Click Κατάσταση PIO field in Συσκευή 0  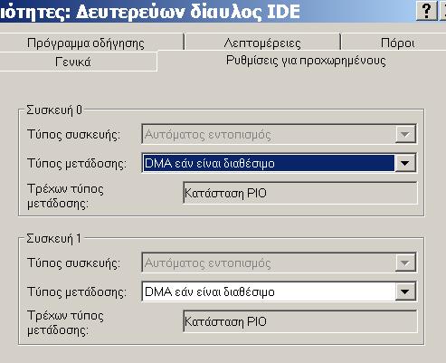(x=300, y=193)
